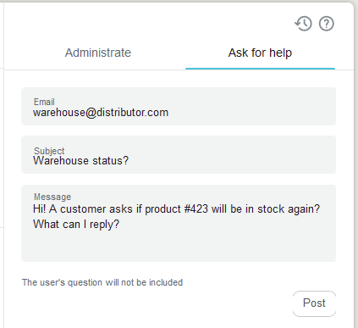Screen dimensions: 358x328
Task: Click the question mark help icon
Action: 327,24
